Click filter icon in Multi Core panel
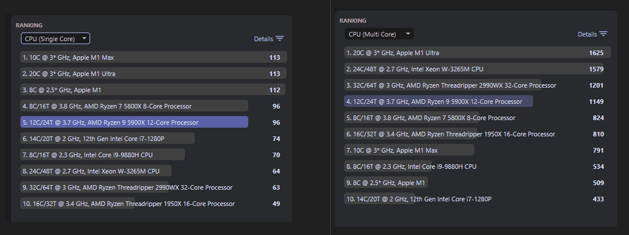This screenshot has width=629, height=235. pos(603,34)
